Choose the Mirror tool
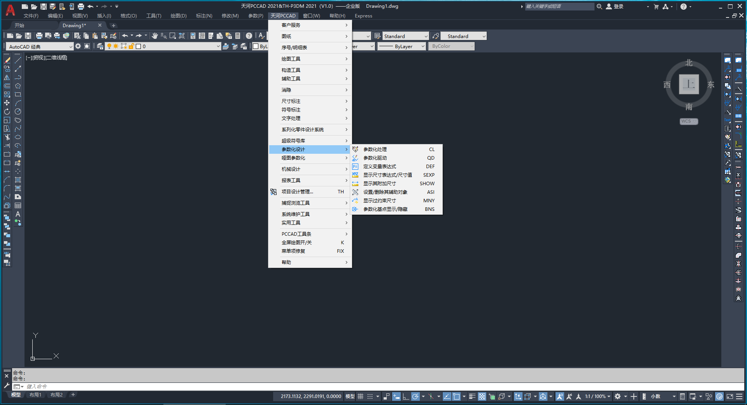This screenshot has width=747, height=405. tap(7, 77)
